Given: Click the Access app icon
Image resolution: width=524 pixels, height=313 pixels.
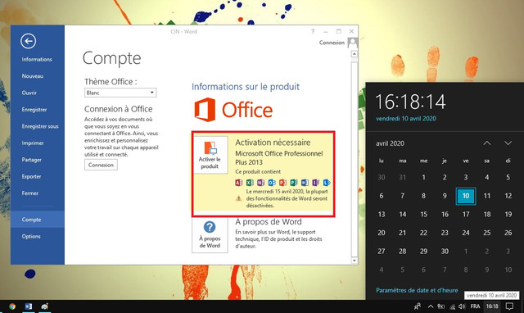Looking at the screenshot, I should pyautogui.click(x=238, y=183).
